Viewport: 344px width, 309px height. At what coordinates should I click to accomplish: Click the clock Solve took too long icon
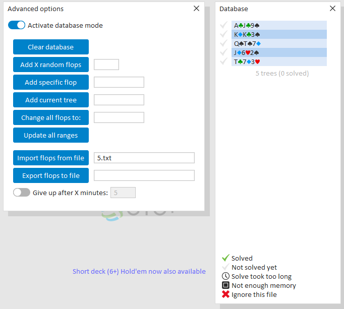(x=225, y=276)
